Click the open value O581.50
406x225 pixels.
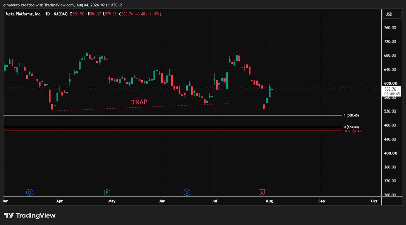(77, 14)
